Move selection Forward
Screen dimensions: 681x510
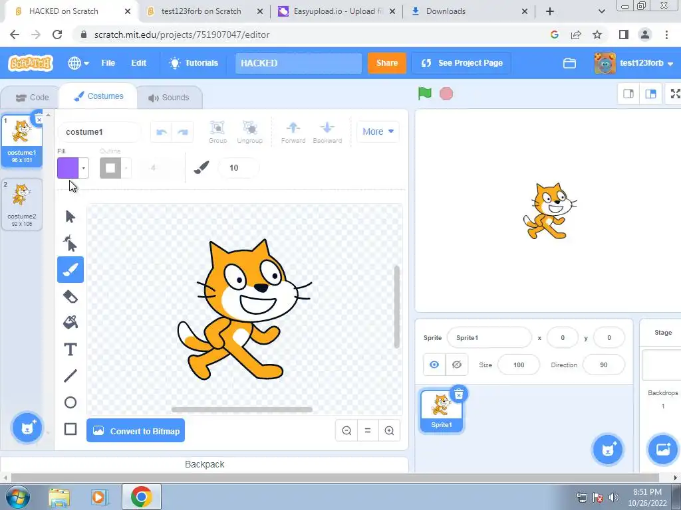click(293, 132)
